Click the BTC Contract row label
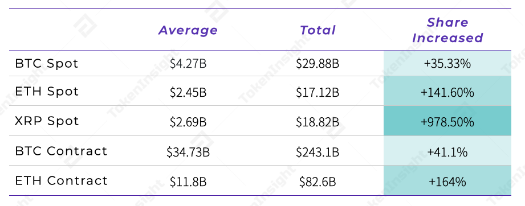The image size is (525, 206). point(61,151)
